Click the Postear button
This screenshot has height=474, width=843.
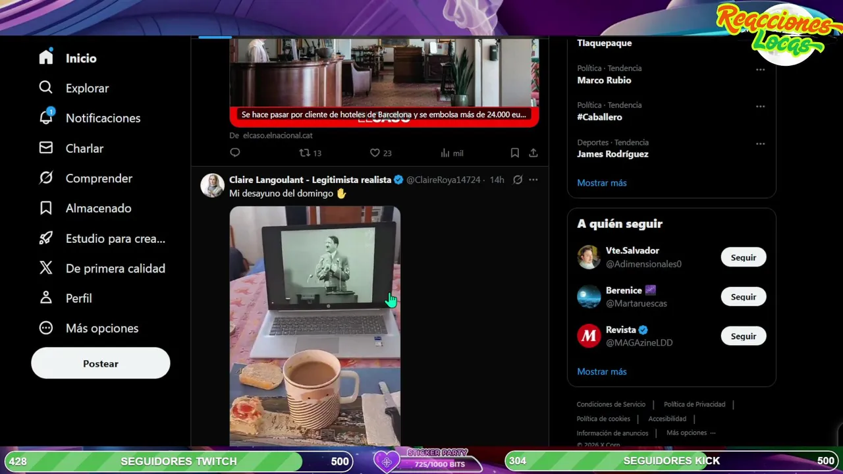[x=101, y=363]
